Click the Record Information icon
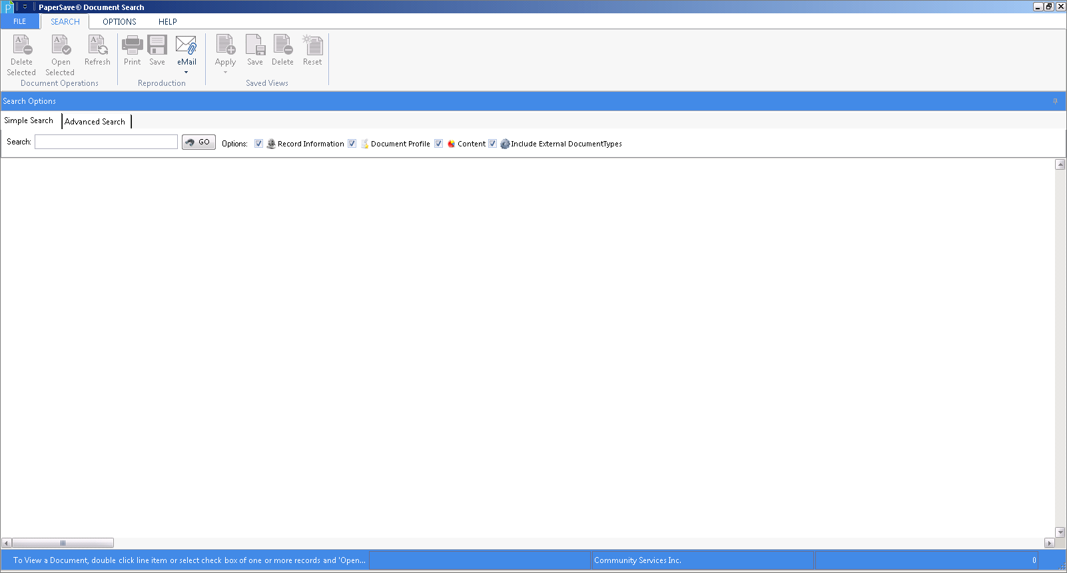Screen dimensions: 1067x573 coord(271,144)
